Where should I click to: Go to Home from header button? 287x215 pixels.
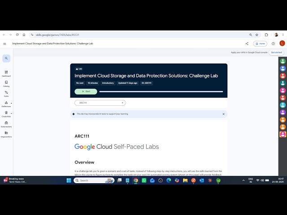(x=260, y=44)
